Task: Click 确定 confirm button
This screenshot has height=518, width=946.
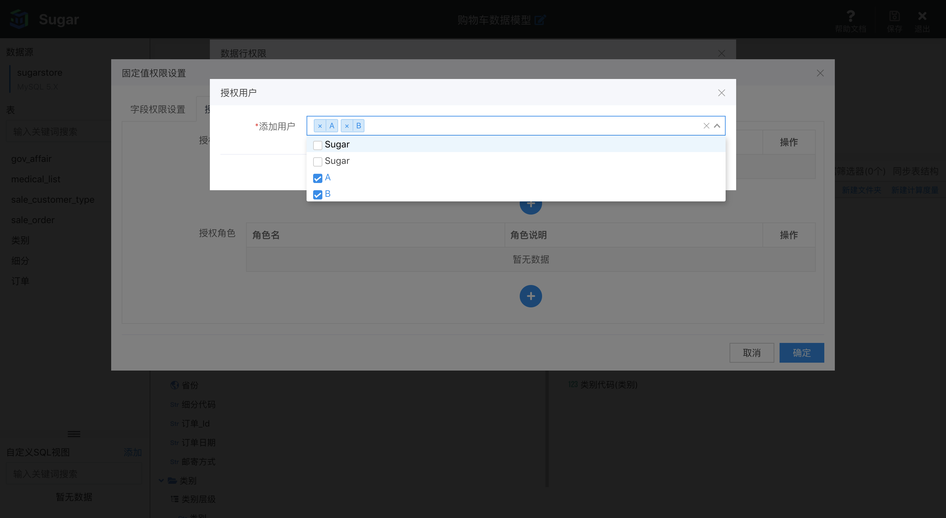Action: click(801, 353)
